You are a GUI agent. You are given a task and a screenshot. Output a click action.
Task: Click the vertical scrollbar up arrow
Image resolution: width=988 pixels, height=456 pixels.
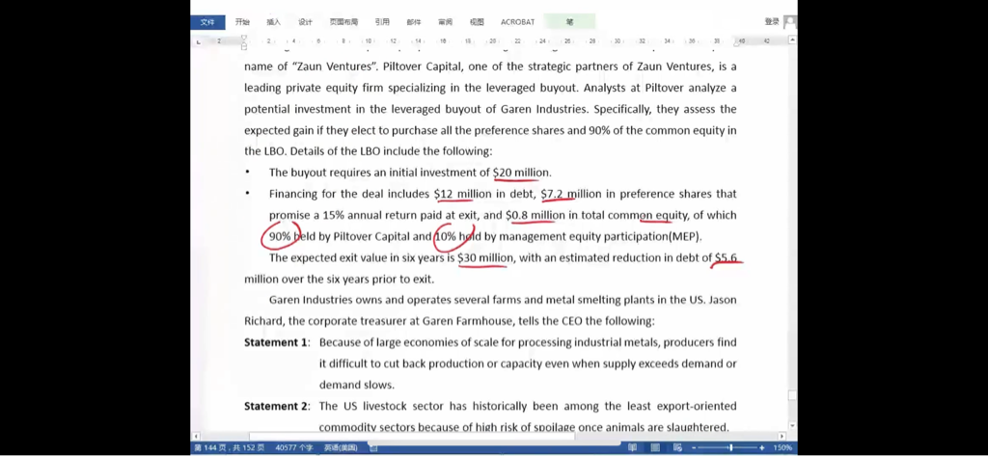point(792,40)
